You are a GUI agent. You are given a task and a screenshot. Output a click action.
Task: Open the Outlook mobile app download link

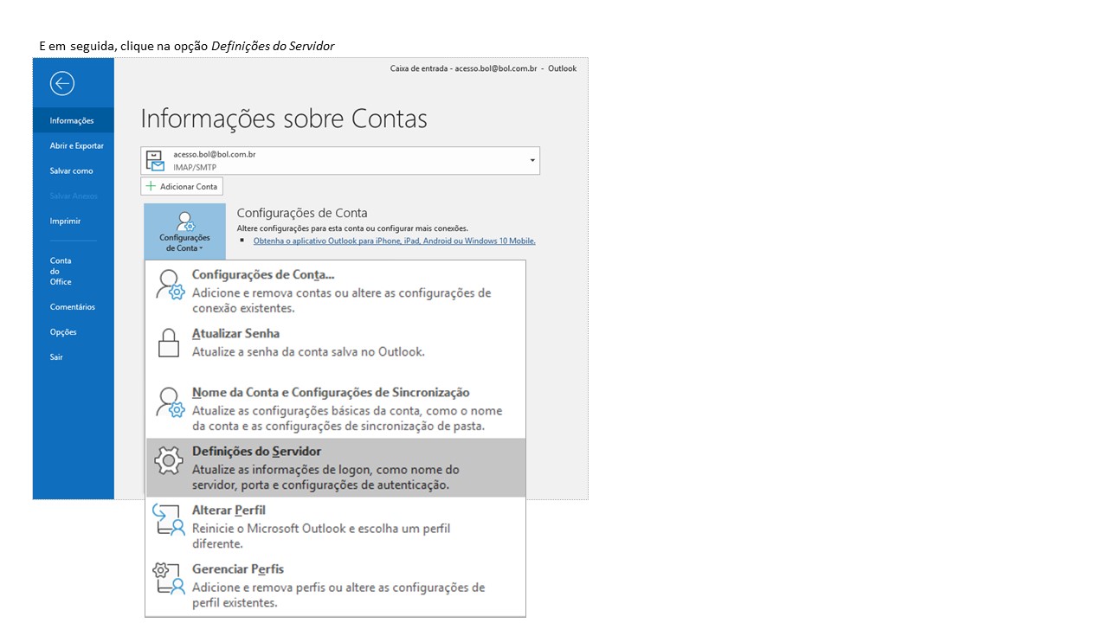[x=394, y=241]
